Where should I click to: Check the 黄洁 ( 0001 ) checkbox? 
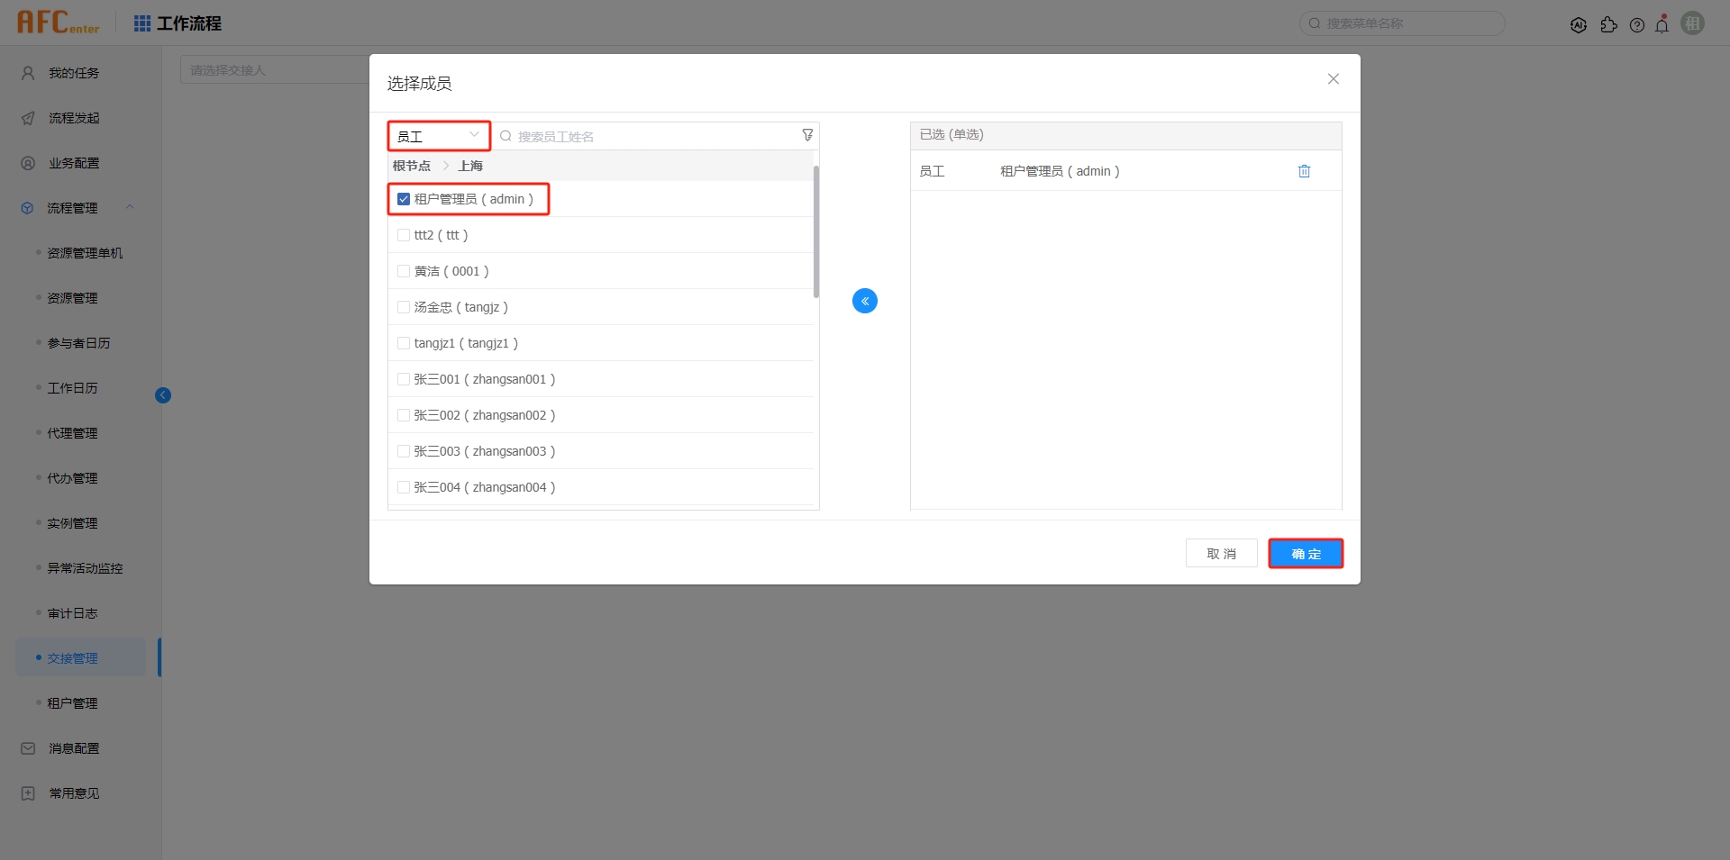[403, 270]
